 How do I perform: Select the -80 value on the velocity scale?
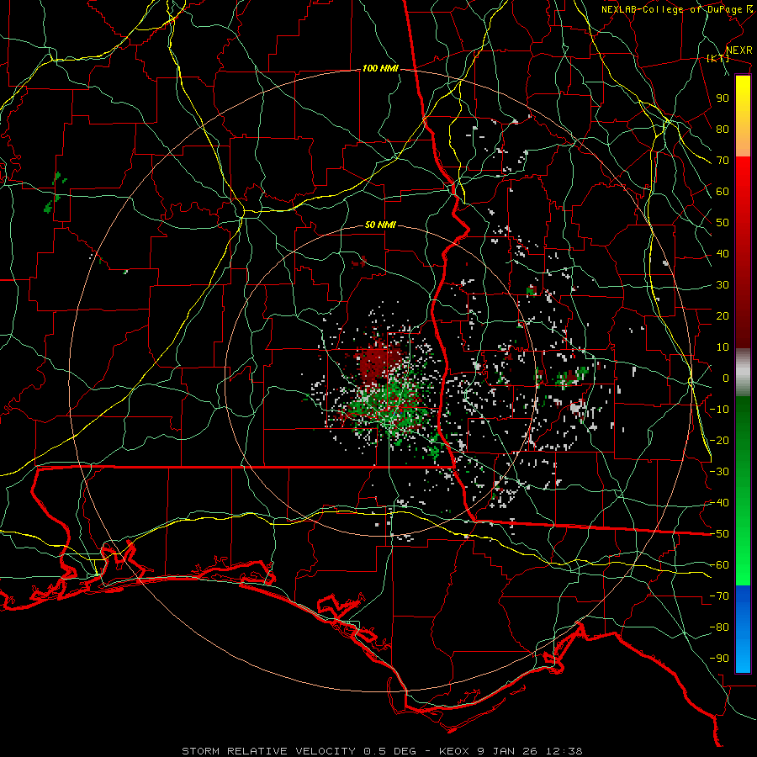(719, 627)
